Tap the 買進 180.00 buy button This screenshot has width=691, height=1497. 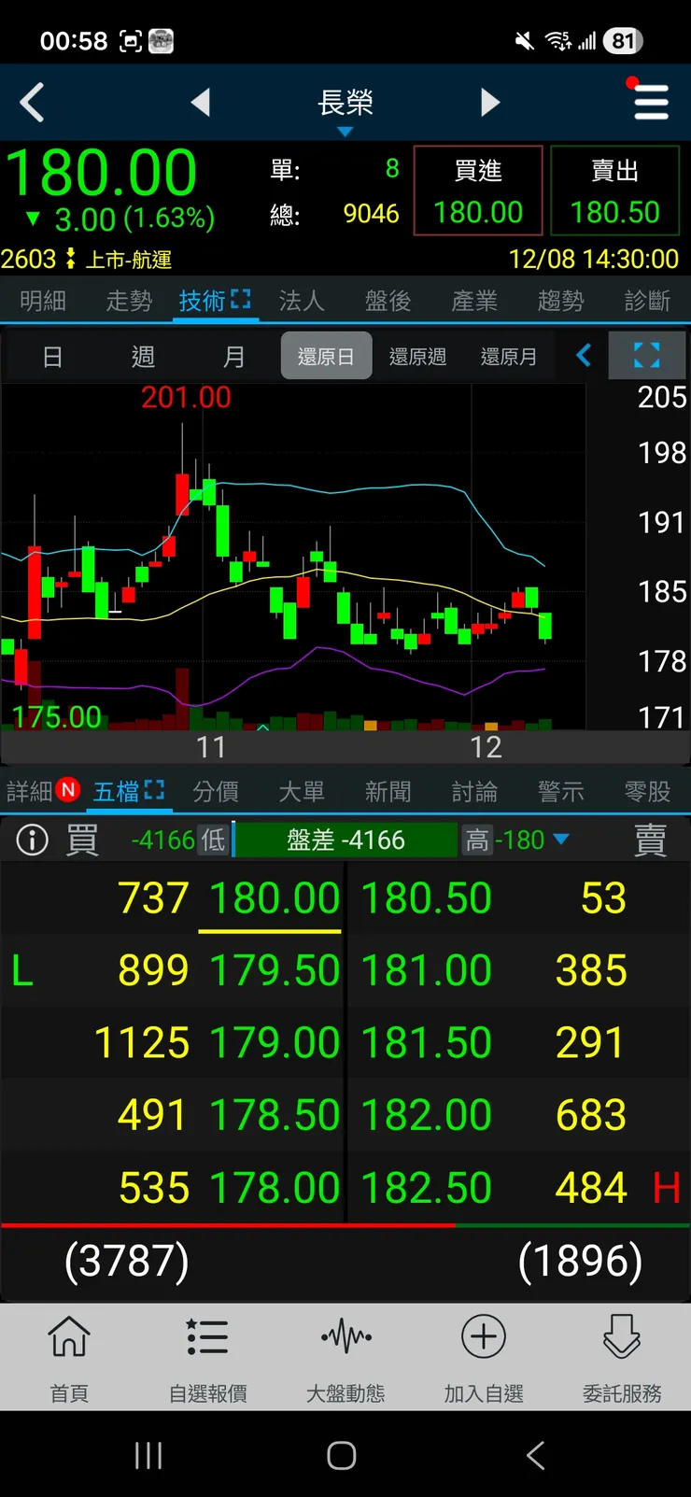coord(478,191)
